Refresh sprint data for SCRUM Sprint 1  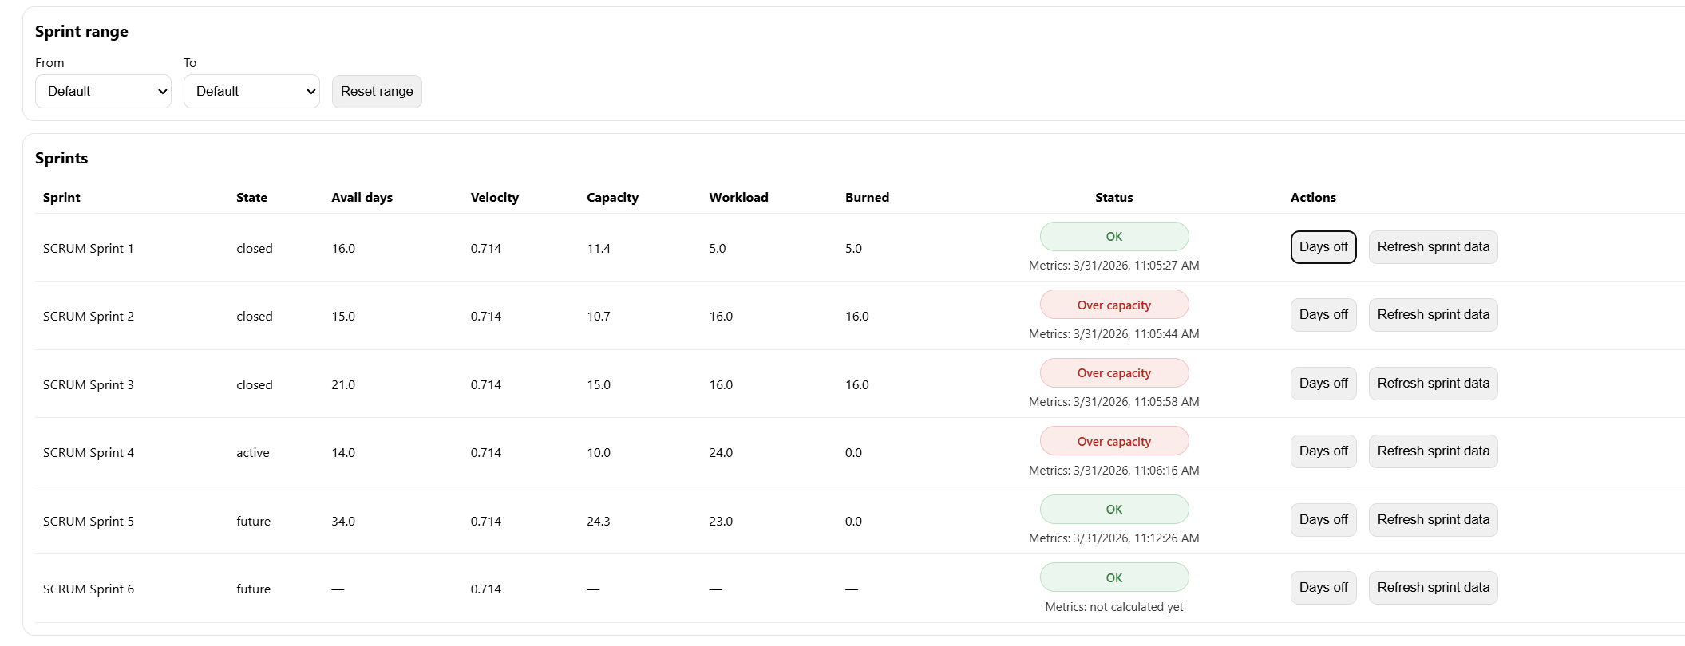click(1433, 247)
